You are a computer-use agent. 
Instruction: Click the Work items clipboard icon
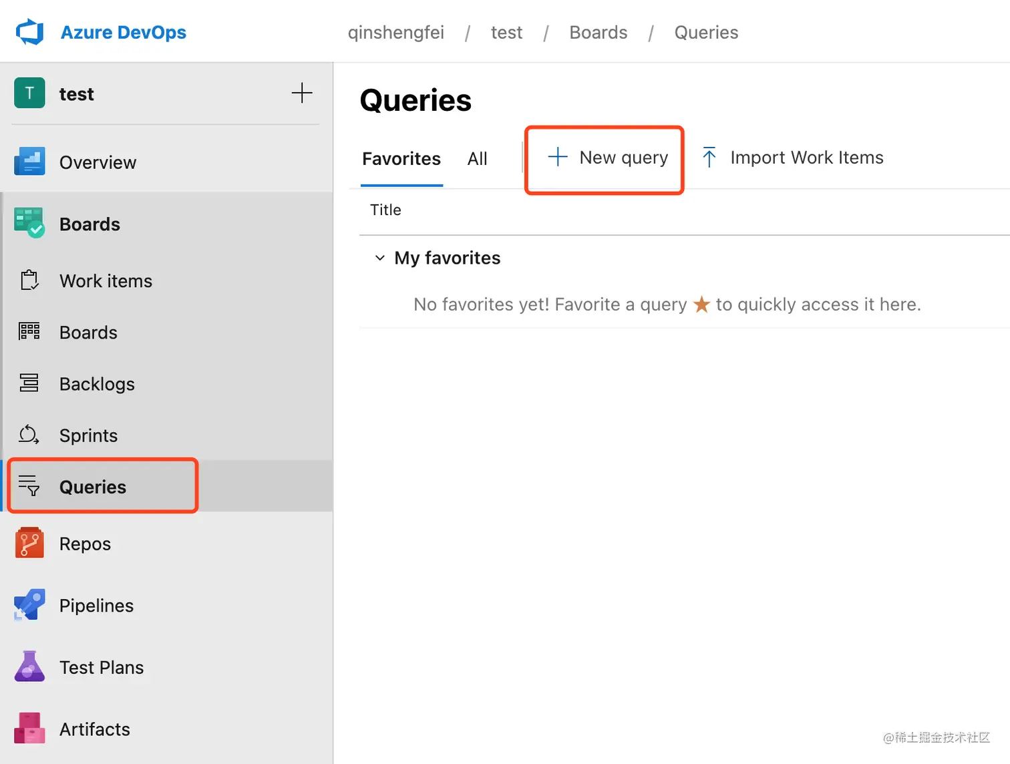pos(29,280)
